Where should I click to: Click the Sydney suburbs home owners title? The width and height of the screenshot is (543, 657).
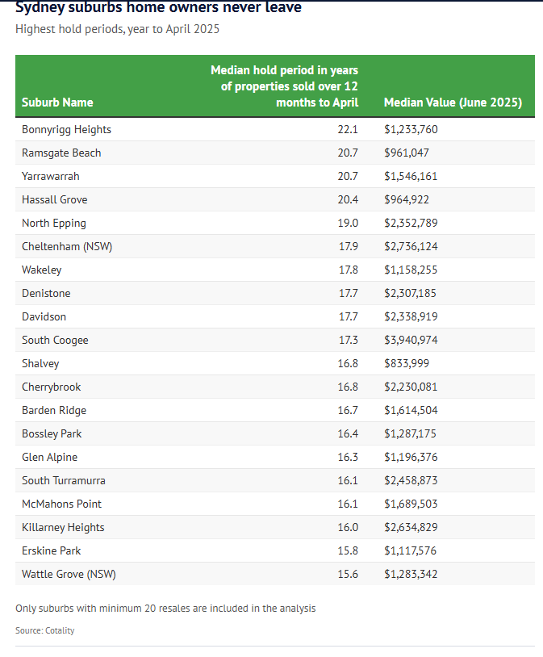[159, 8]
